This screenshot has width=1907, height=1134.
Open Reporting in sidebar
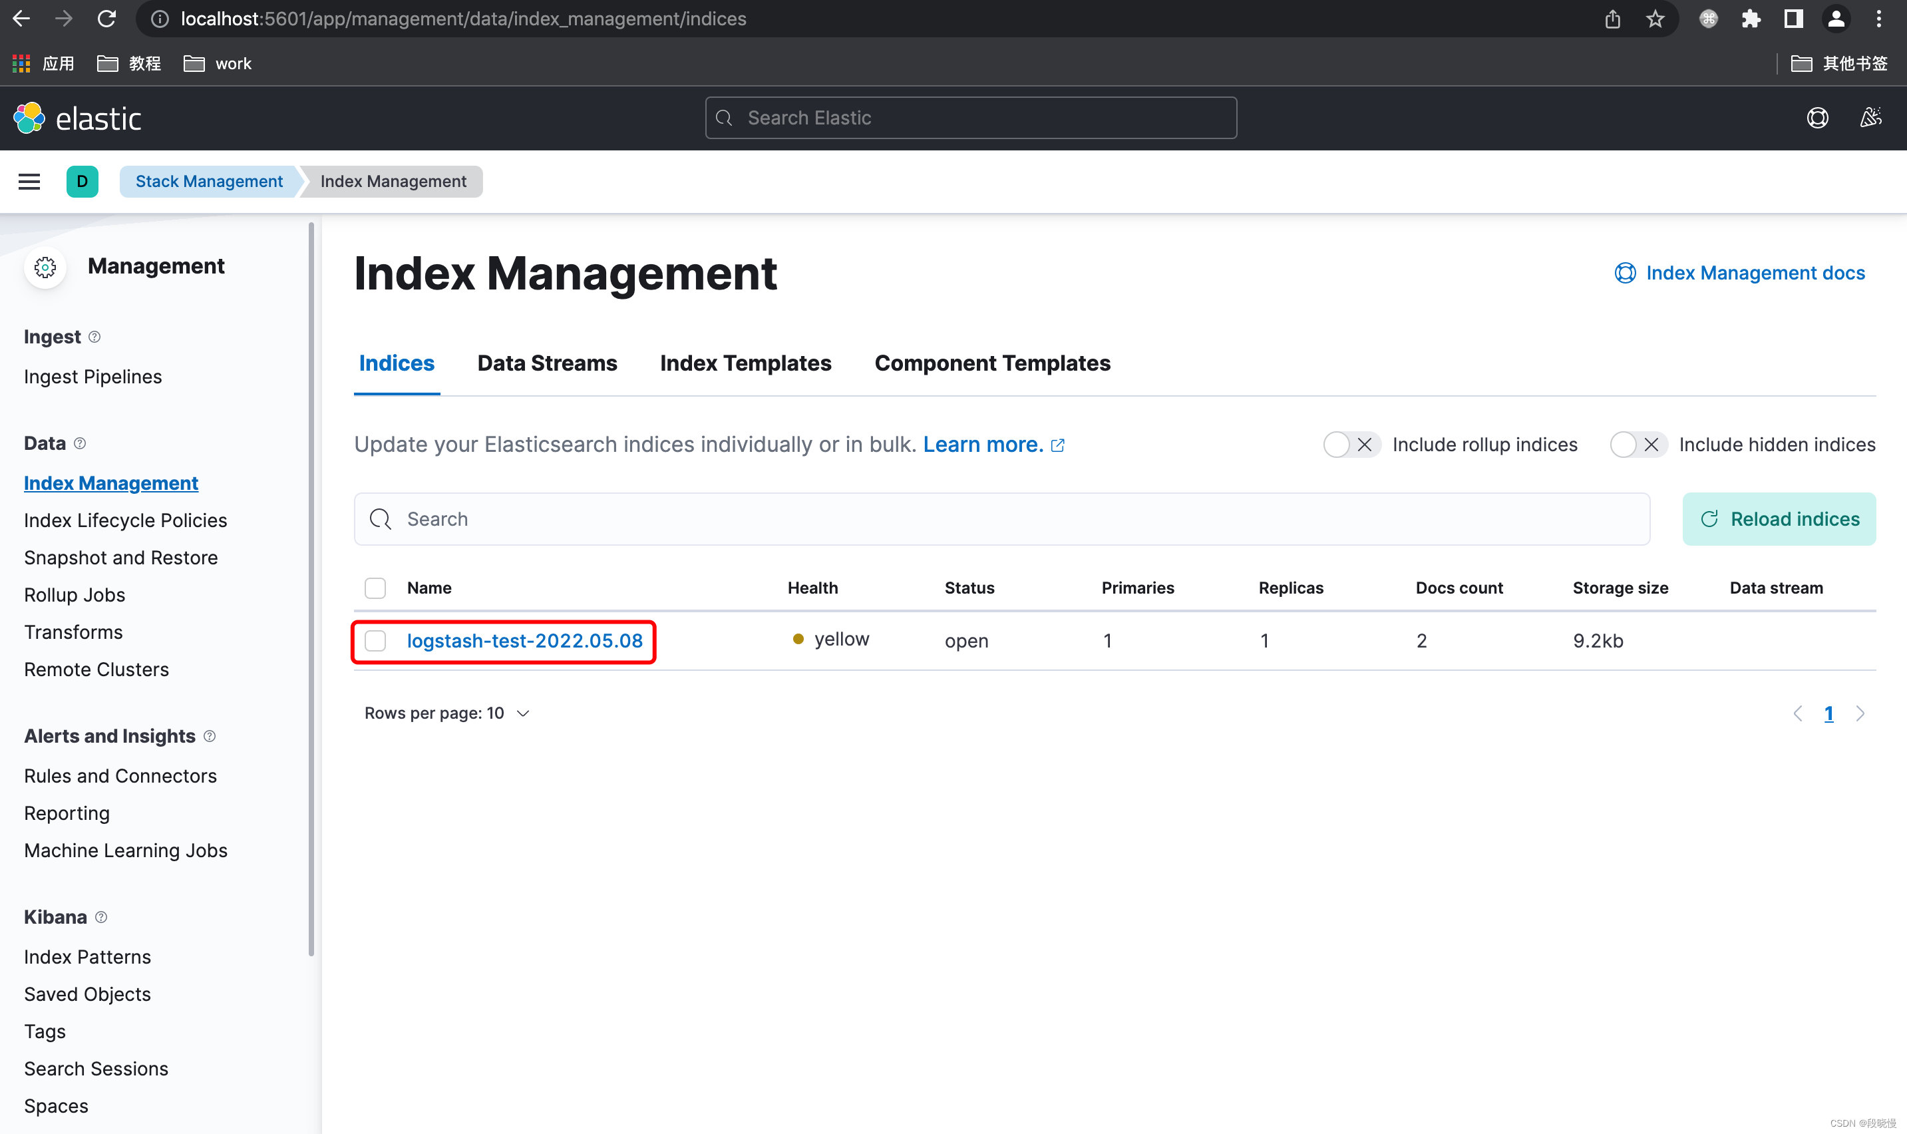(x=67, y=813)
